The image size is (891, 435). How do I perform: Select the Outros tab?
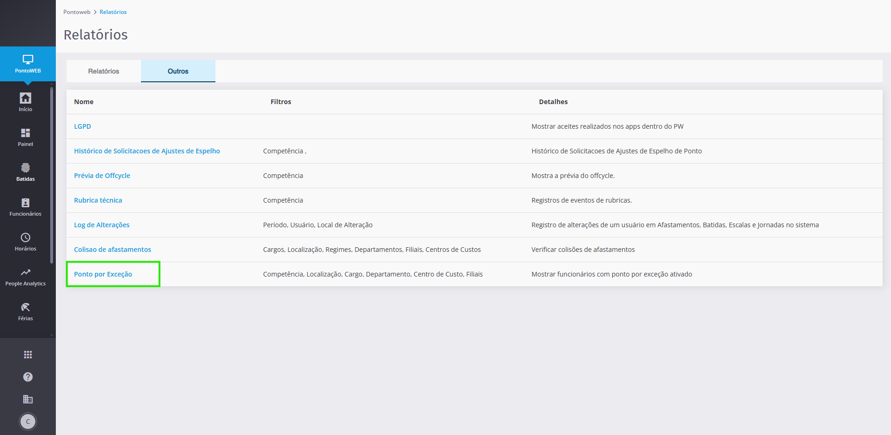(x=178, y=71)
